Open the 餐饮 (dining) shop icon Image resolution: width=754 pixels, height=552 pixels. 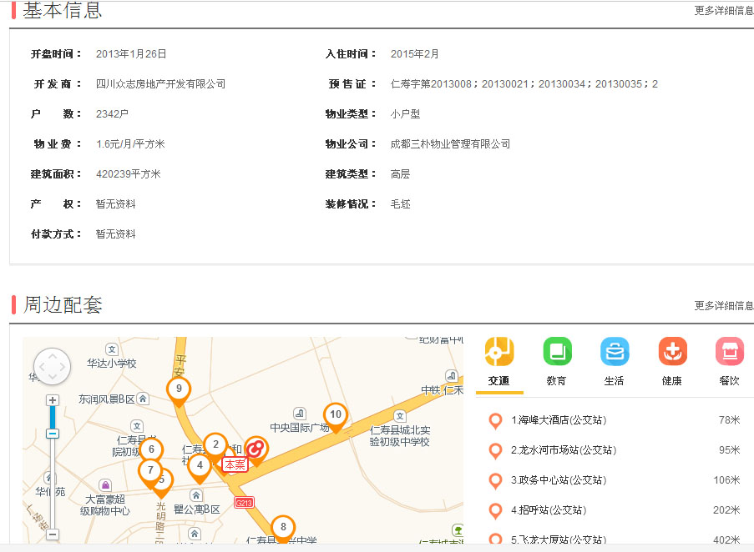729,352
